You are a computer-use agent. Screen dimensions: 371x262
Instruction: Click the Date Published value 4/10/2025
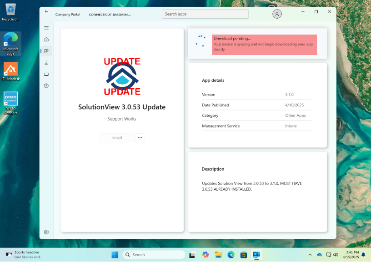click(x=294, y=105)
